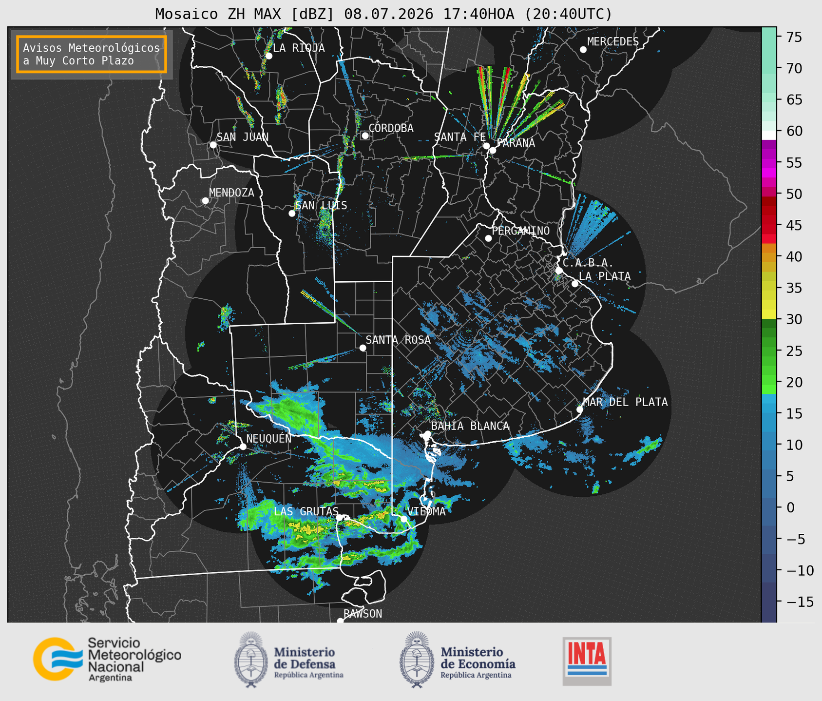Click the MAR DEL PLATA marker dot
The width and height of the screenshot is (822, 701).
580,409
